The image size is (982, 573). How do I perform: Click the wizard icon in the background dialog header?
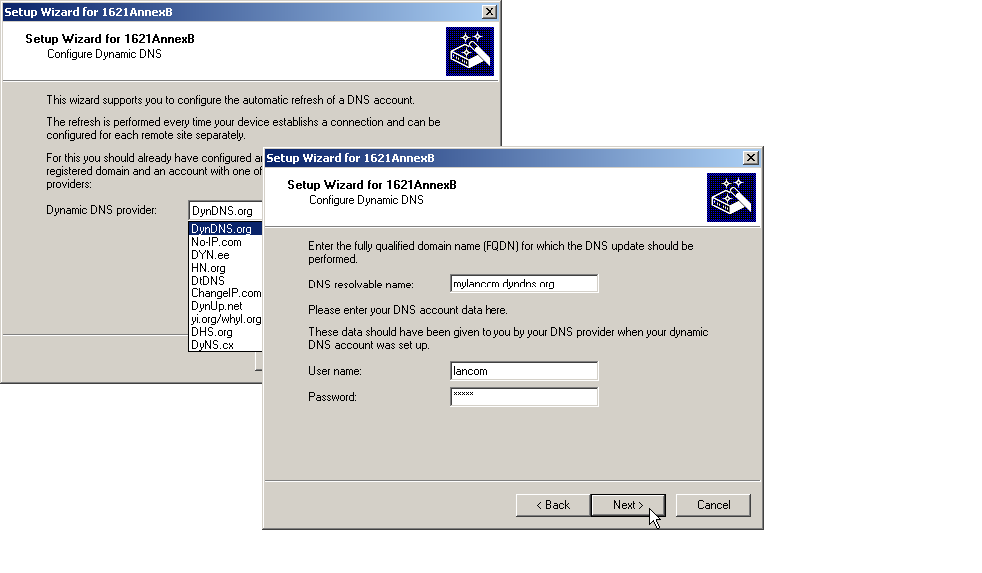coord(470,51)
